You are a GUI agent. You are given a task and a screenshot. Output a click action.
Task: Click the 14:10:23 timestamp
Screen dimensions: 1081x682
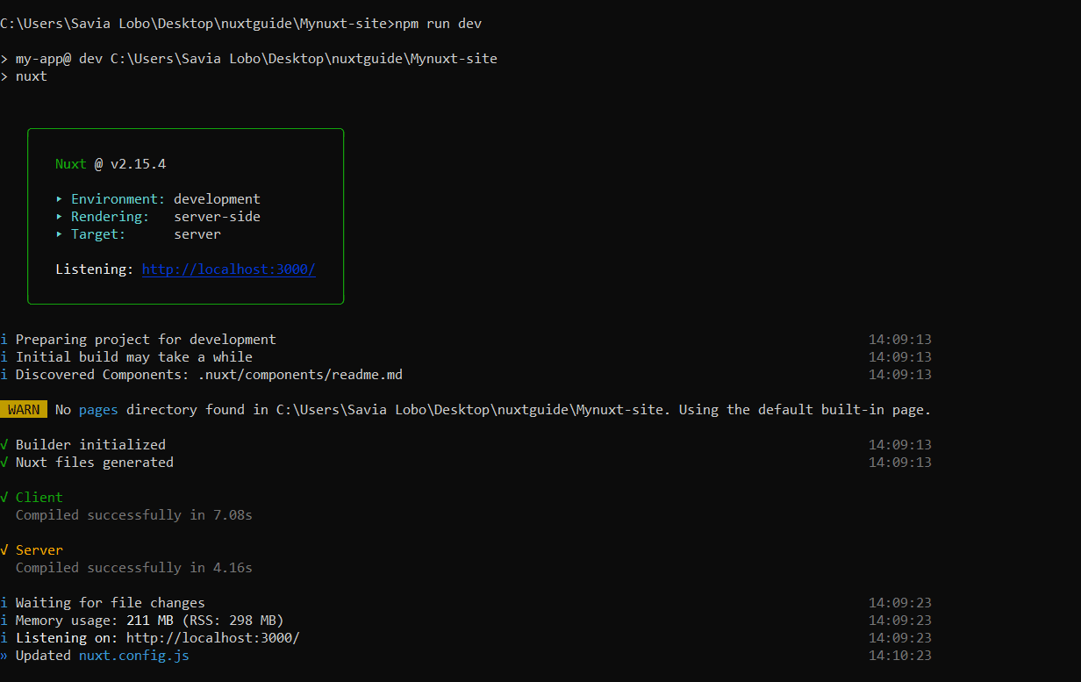tap(899, 656)
